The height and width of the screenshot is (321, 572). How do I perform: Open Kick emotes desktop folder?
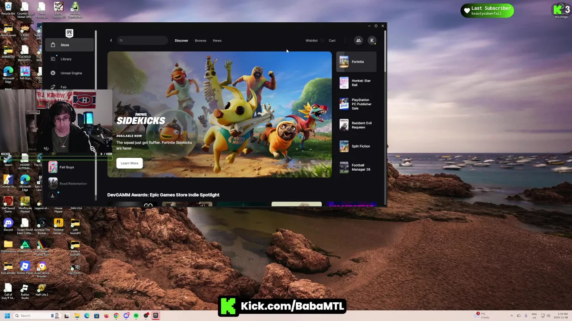[x=8, y=268]
